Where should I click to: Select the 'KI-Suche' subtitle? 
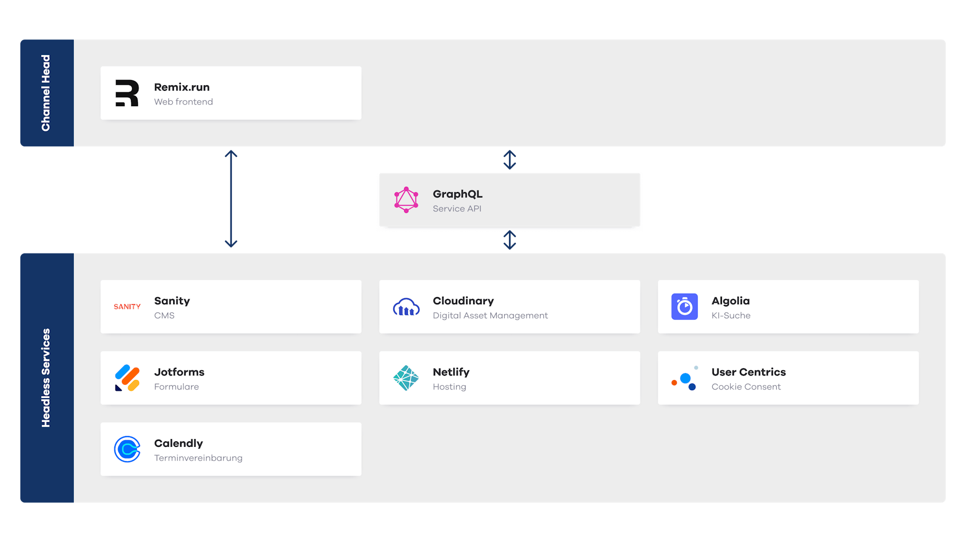coord(731,315)
